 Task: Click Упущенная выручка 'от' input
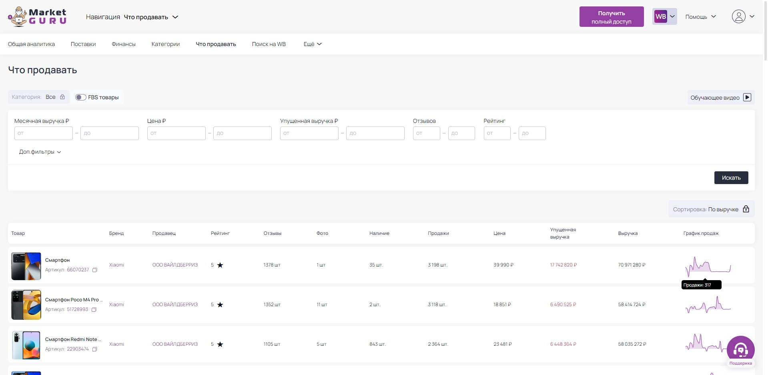pyautogui.click(x=309, y=133)
